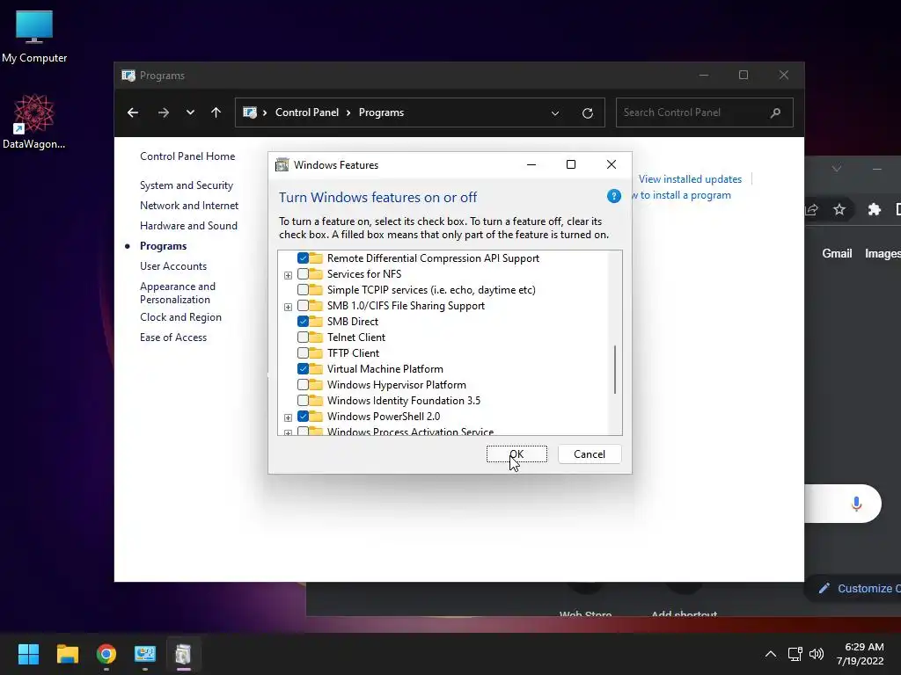The image size is (901, 675).
Task: Uncheck Remote Differential Compression API Support
Action: pyautogui.click(x=303, y=258)
